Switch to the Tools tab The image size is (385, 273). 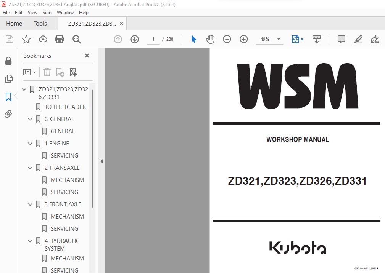coord(40,24)
